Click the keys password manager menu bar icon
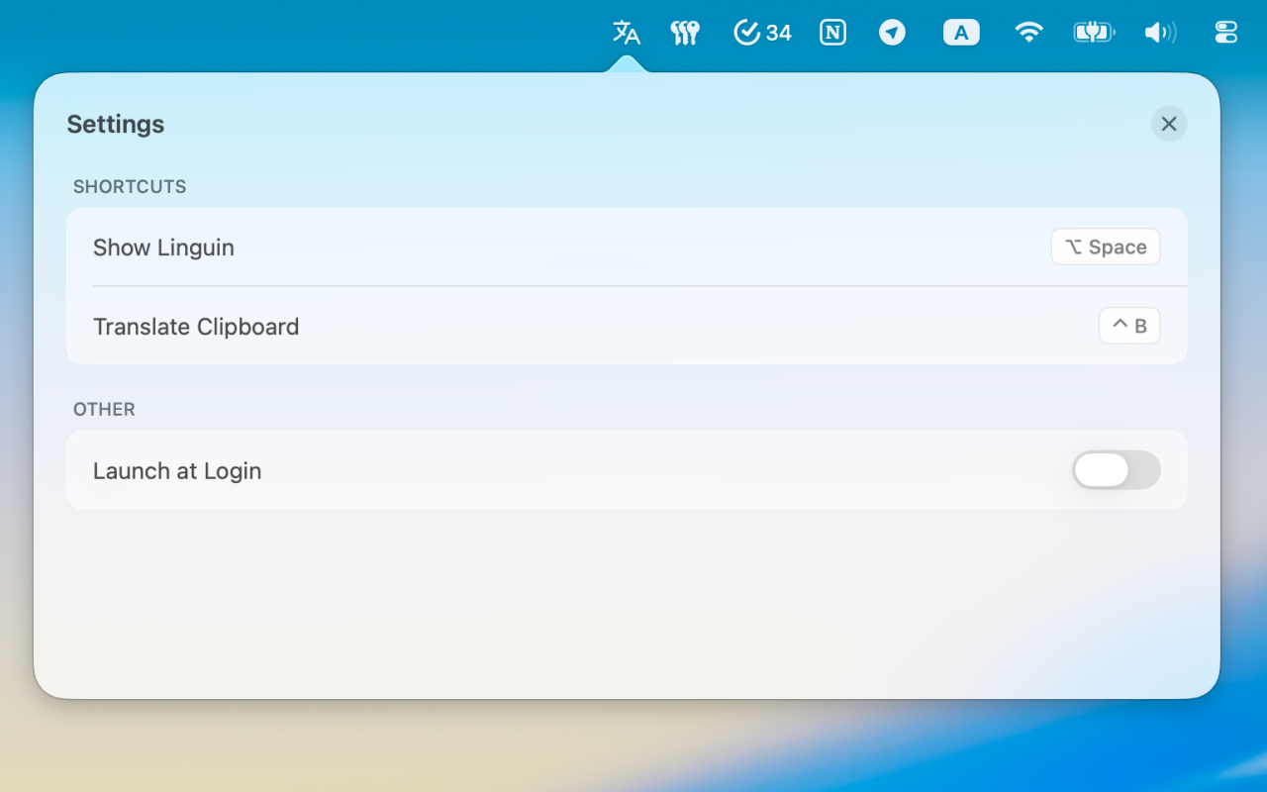The image size is (1267, 792). click(x=685, y=32)
